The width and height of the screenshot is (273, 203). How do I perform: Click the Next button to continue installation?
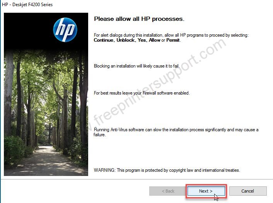[206, 191]
